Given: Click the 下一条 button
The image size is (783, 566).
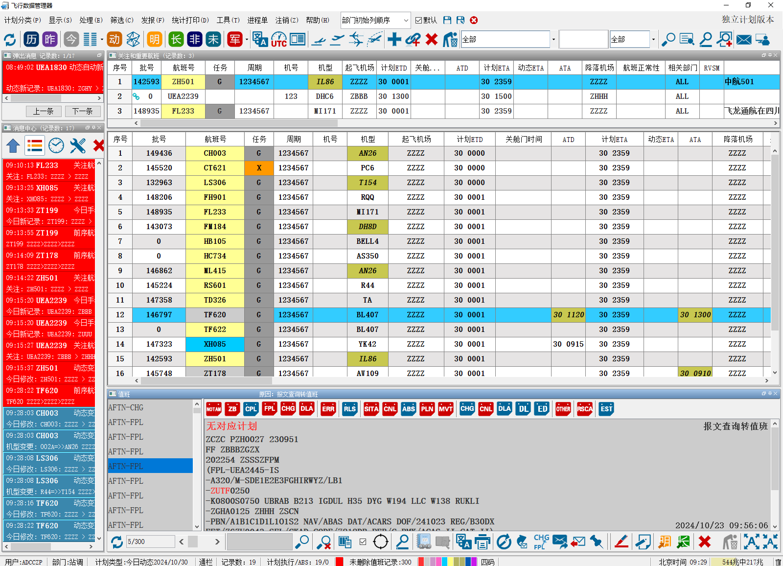Looking at the screenshot, I should 82,111.
